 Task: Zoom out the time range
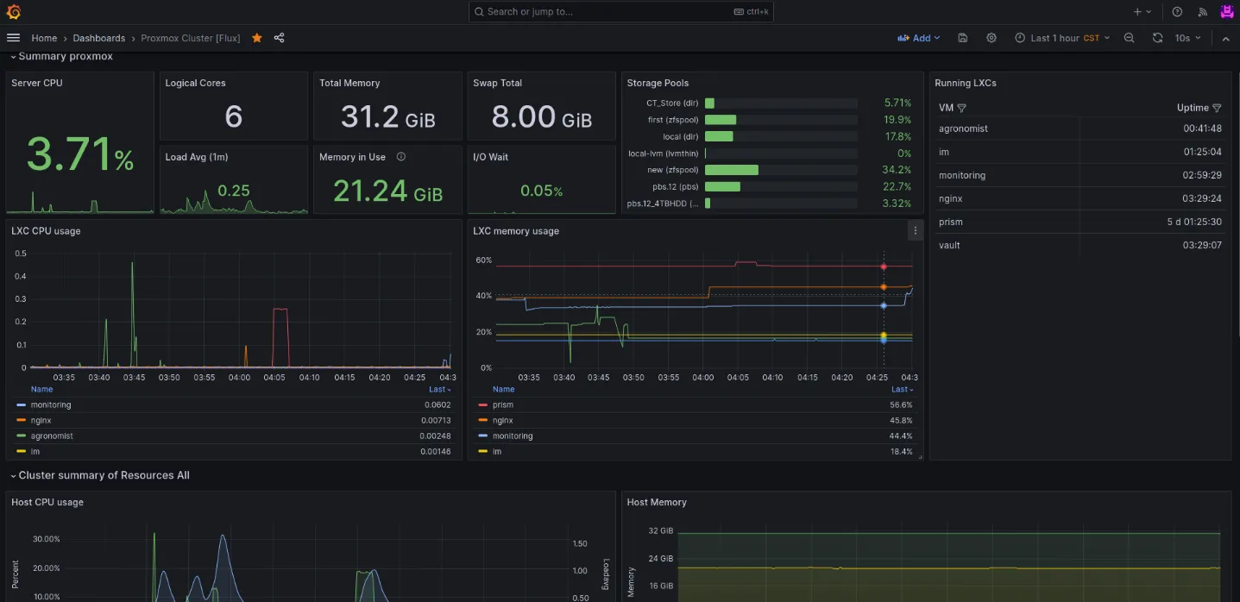tap(1130, 38)
